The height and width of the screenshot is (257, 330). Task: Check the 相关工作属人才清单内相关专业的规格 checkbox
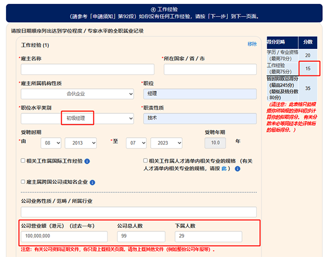click(x=145, y=162)
